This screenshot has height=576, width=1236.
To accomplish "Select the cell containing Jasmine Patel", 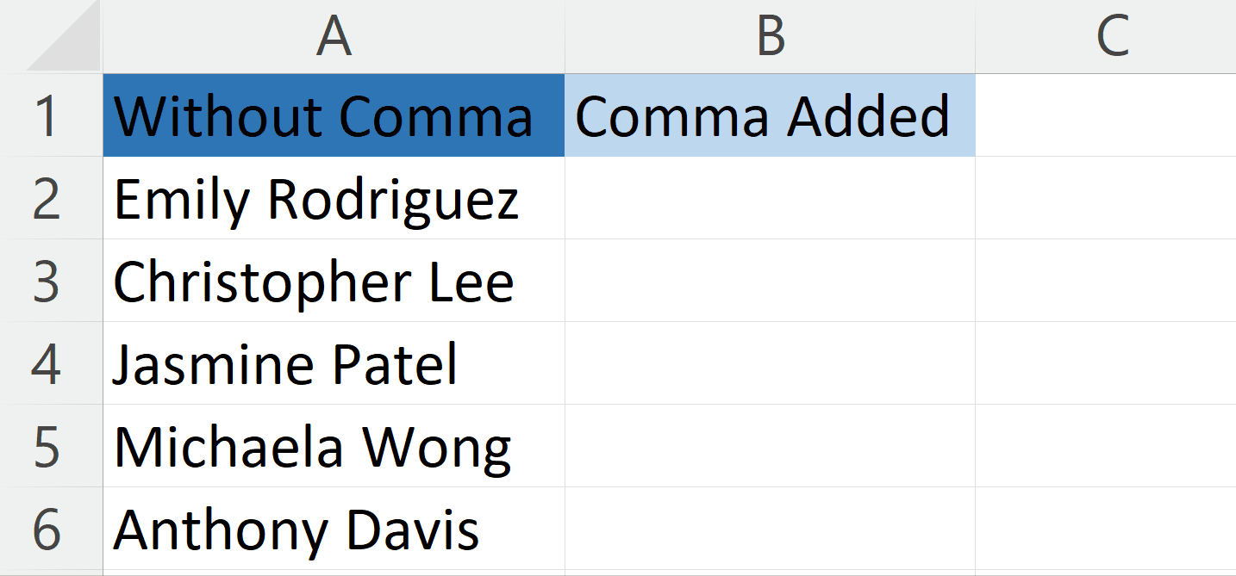I will click(334, 363).
